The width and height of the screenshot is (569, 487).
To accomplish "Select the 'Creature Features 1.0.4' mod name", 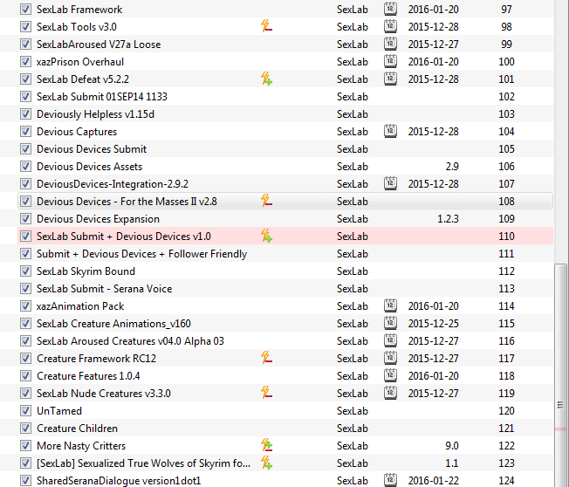I will [x=88, y=375].
